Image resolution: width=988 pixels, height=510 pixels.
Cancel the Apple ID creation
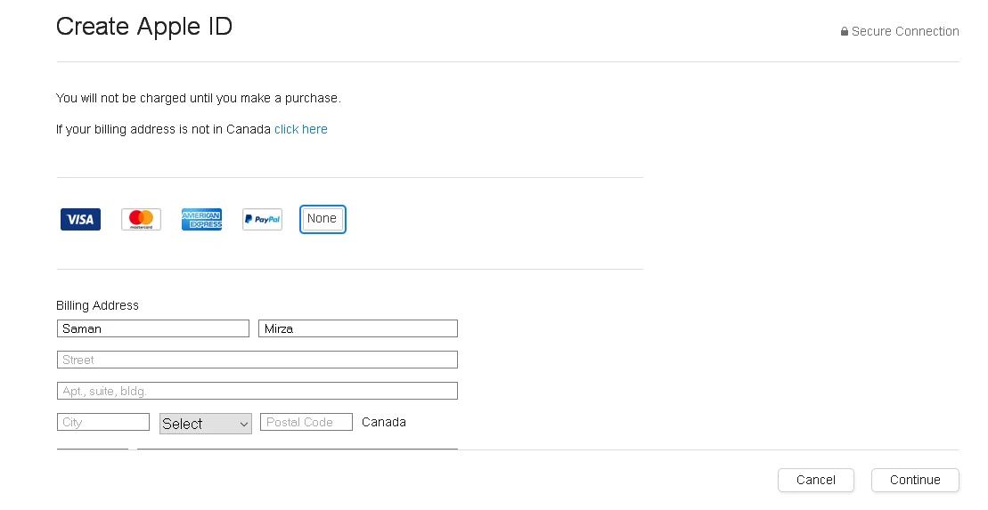[816, 480]
